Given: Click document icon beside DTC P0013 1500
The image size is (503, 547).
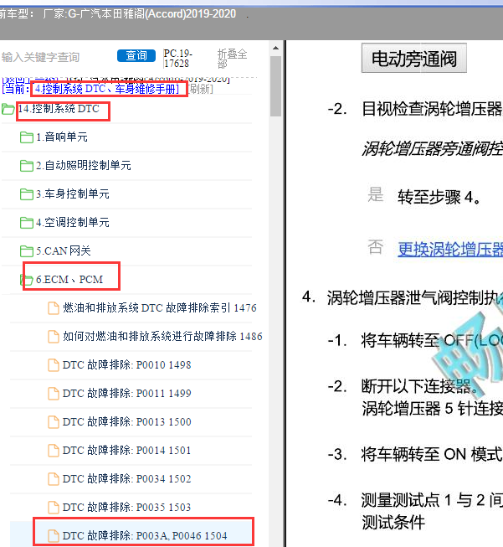Looking at the screenshot, I should tap(54, 422).
